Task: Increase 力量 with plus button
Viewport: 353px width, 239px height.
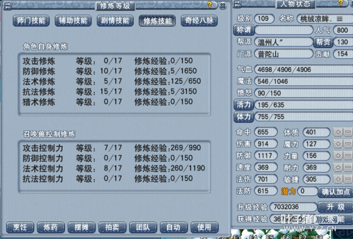Action: pos(338,156)
